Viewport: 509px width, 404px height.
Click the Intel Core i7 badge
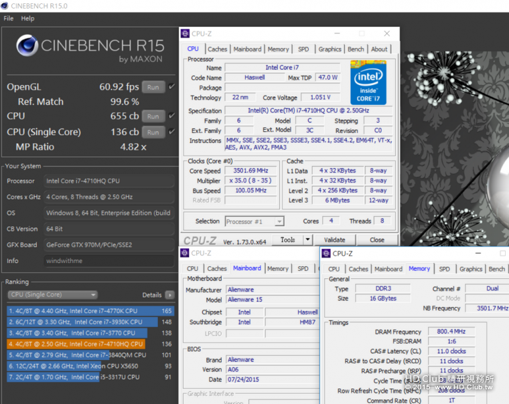[368, 82]
